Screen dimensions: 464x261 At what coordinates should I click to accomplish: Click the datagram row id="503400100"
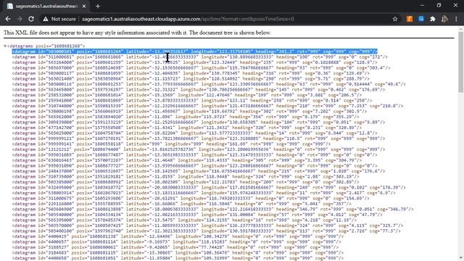coord(206,231)
